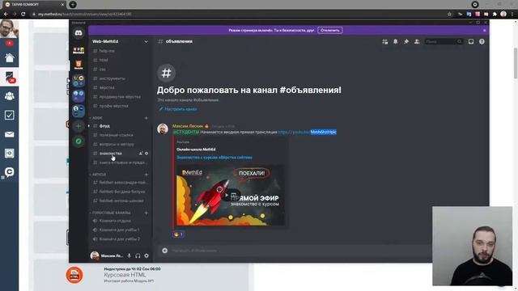
Task: Open Discord home (direct messages) icon
Action: point(79,33)
